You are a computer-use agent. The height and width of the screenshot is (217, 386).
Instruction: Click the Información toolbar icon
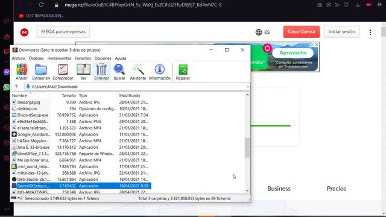[159, 72]
